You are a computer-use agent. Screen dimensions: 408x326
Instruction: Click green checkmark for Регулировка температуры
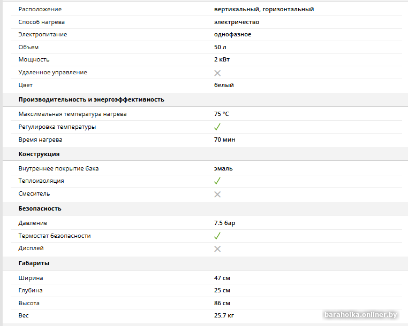217,127
